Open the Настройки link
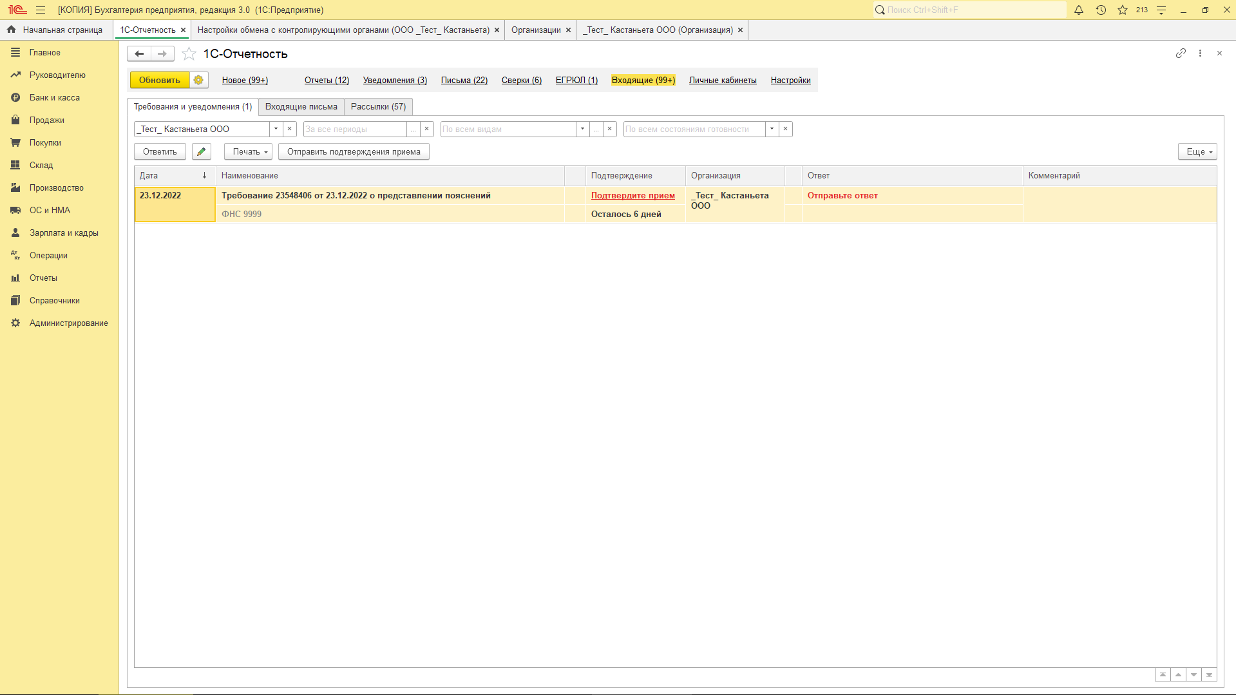1236x695 pixels. [x=790, y=80]
